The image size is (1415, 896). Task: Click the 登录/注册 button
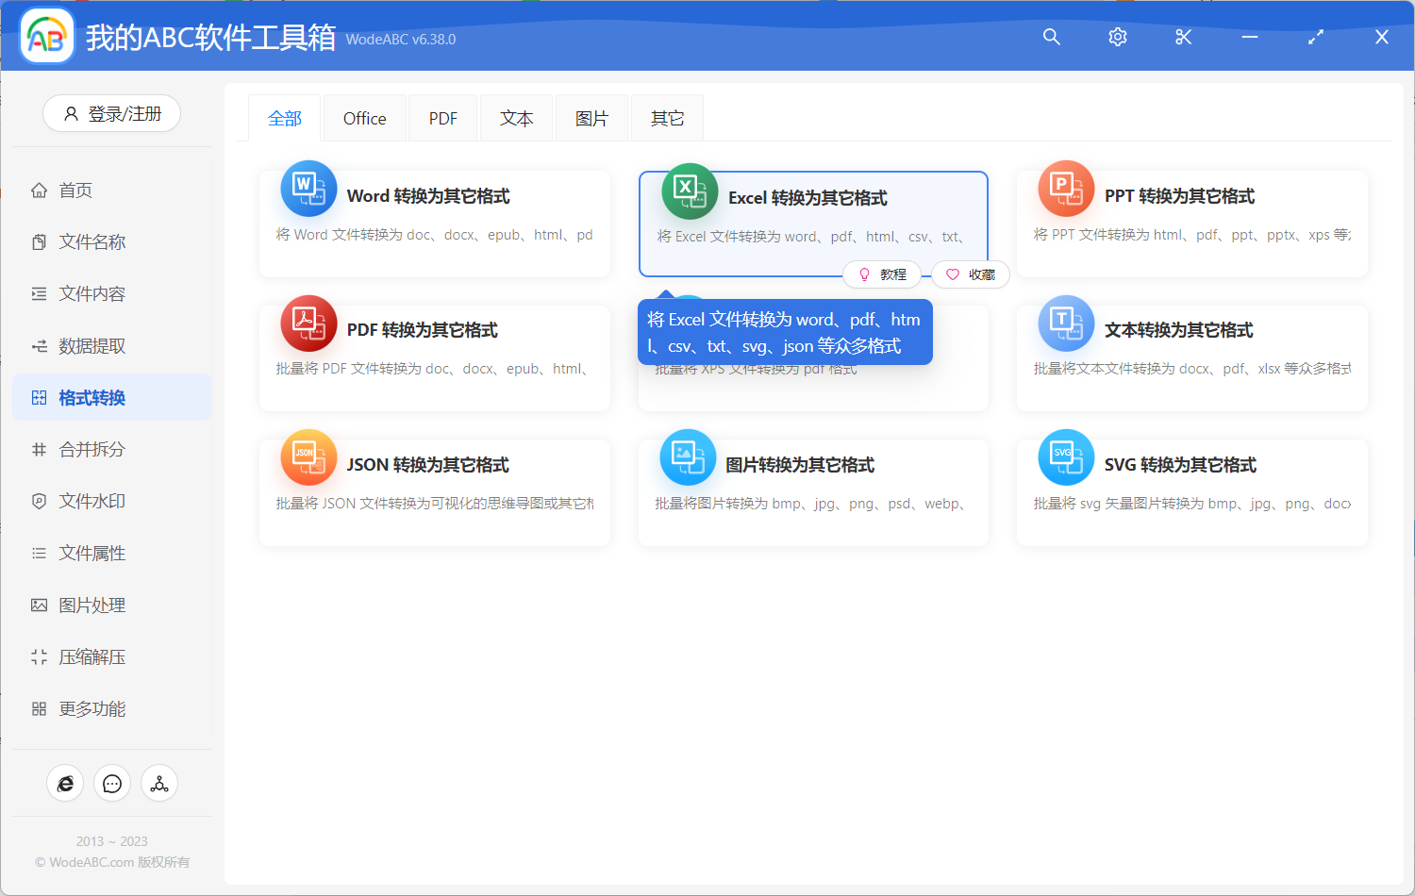[x=111, y=114]
